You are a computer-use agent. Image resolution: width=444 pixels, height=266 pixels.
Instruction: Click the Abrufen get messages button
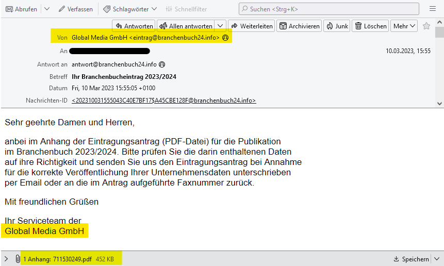[x=22, y=9]
